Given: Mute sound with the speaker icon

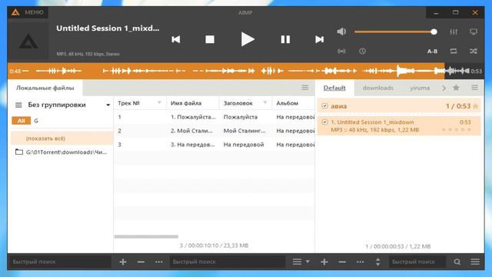Looking at the screenshot, I should point(341,32).
